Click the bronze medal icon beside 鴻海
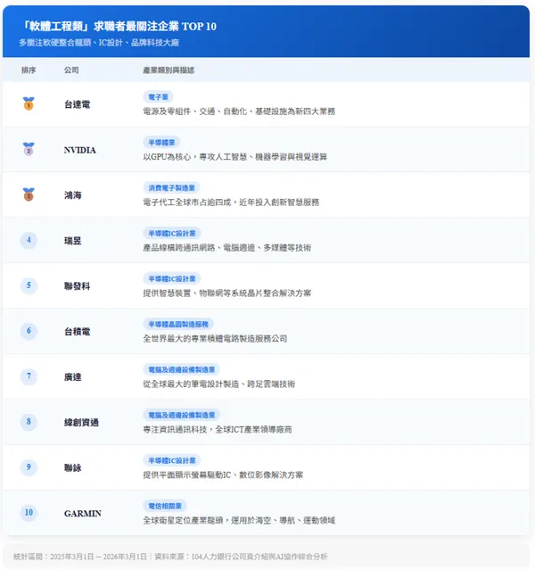 point(29,194)
